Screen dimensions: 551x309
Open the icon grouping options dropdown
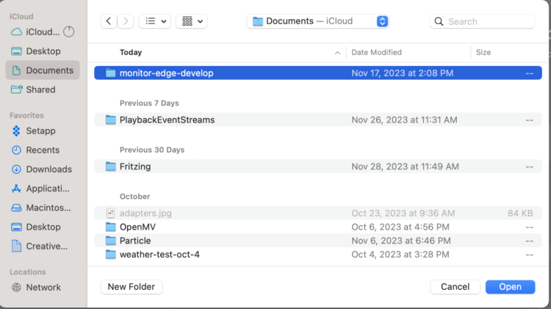(x=191, y=21)
